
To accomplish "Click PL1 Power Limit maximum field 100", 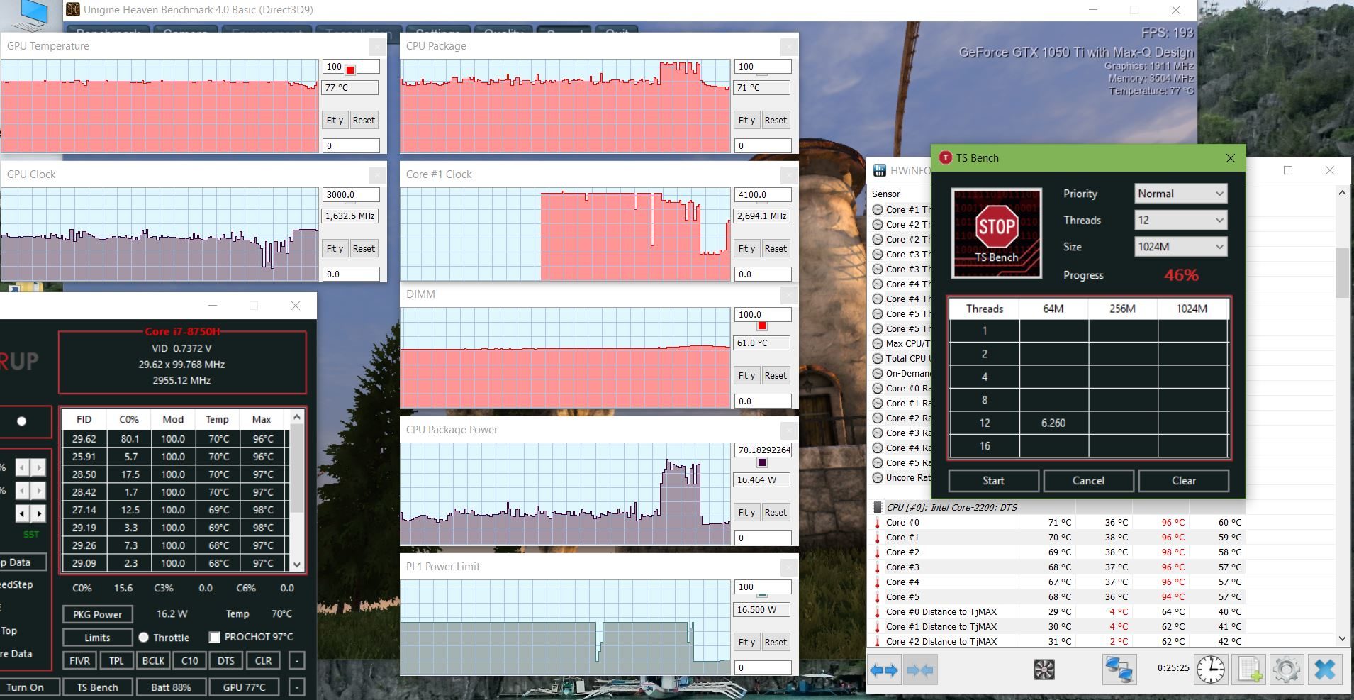I will tap(763, 587).
